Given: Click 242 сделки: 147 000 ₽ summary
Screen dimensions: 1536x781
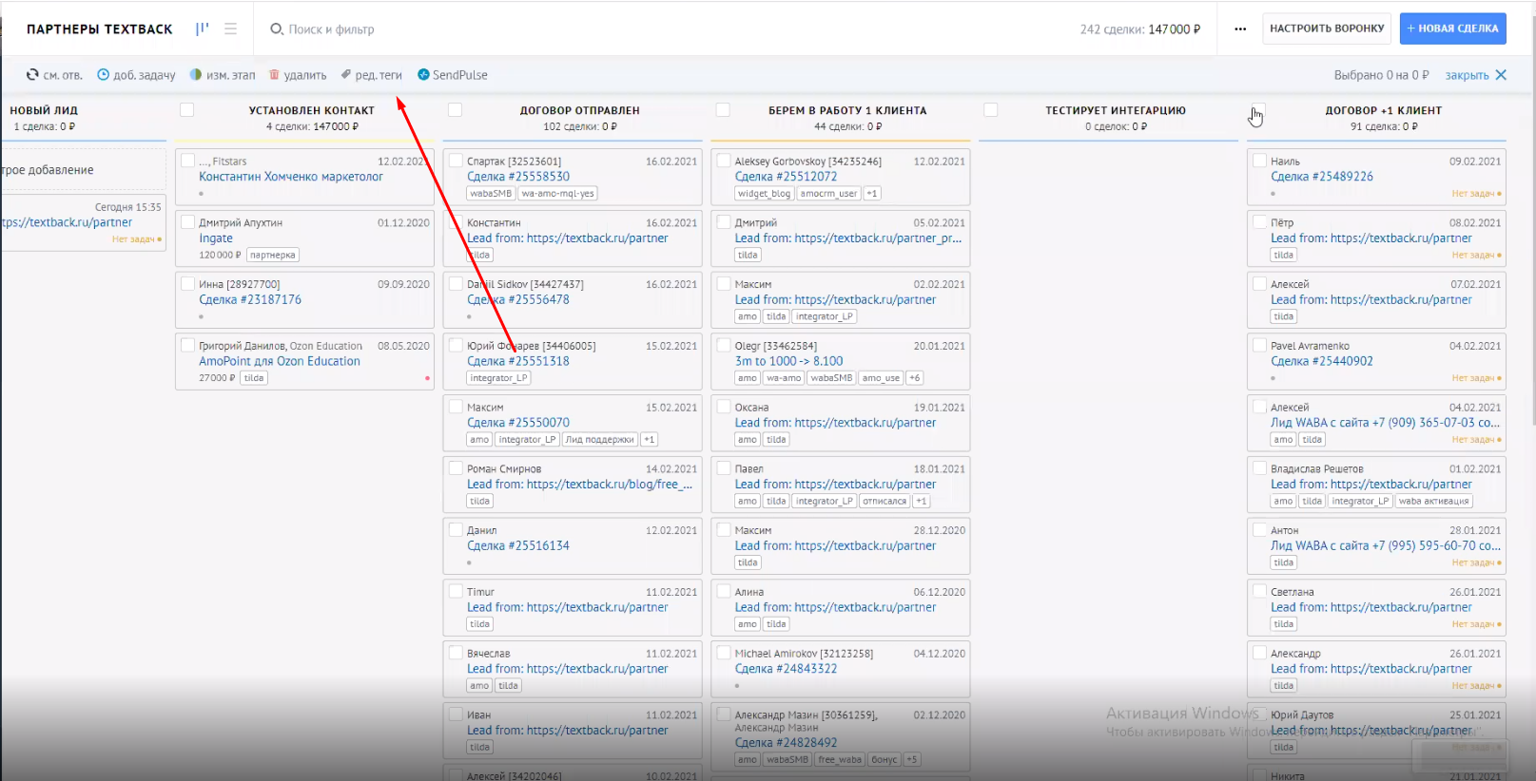Looking at the screenshot, I should tap(1139, 29).
